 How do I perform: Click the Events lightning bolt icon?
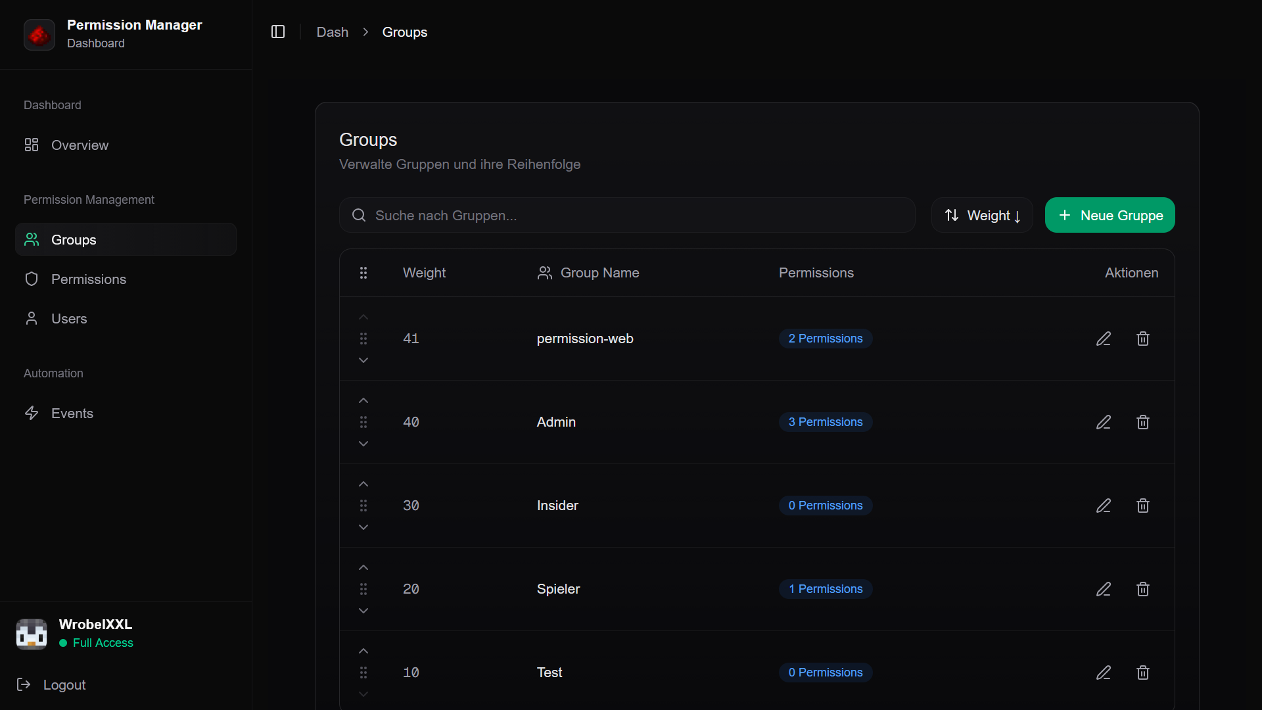(x=31, y=413)
